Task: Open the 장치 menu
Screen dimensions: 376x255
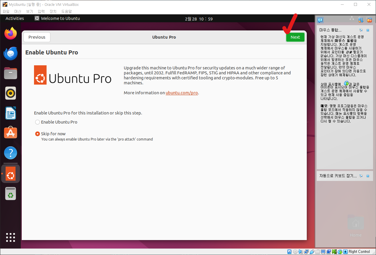Action: click(x=53, y=11)
